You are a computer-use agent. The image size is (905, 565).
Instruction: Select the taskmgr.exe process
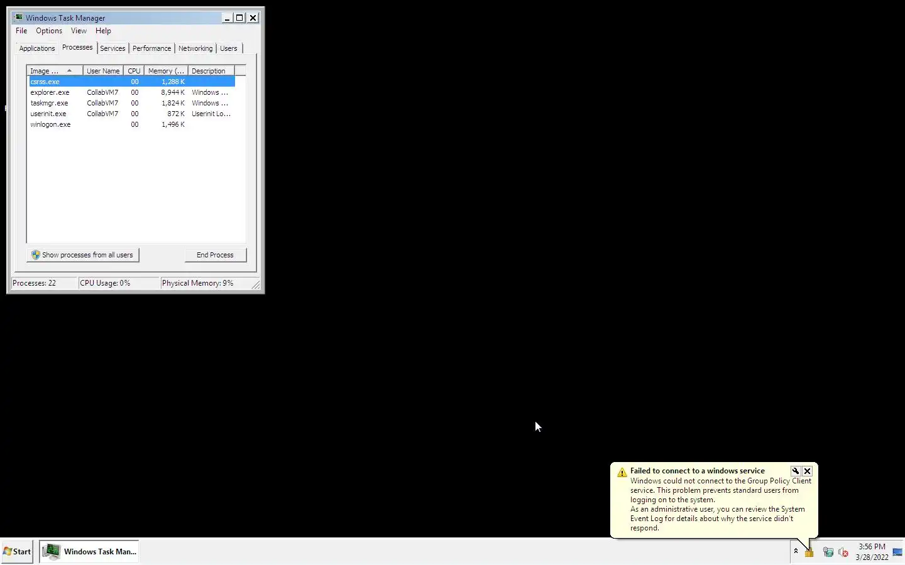point(131,103)
